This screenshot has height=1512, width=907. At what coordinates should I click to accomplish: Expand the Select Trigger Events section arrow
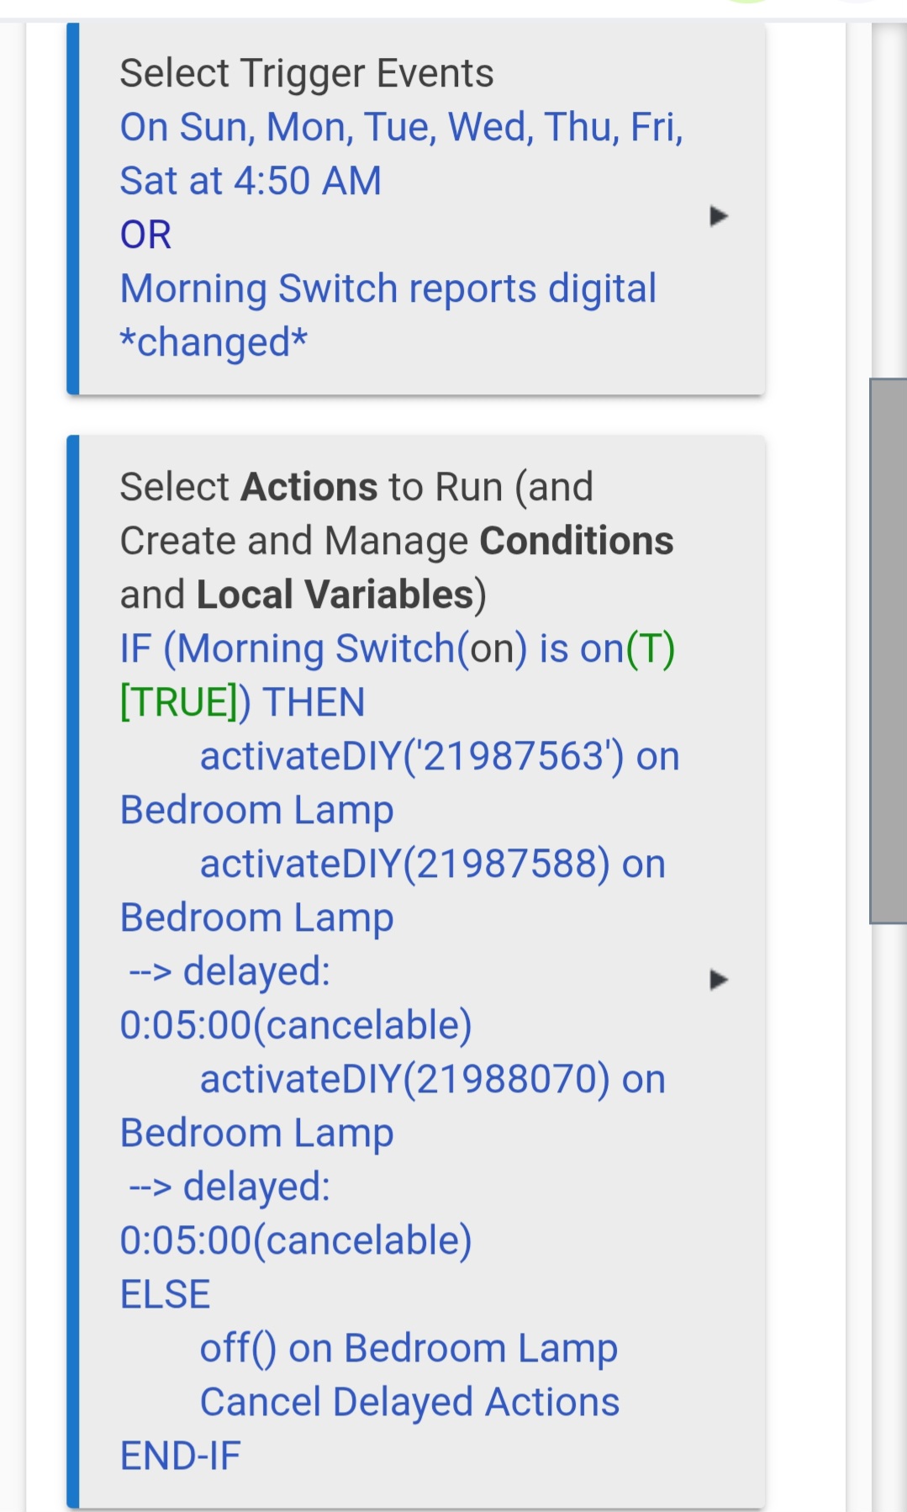click(x=718, y=216)
